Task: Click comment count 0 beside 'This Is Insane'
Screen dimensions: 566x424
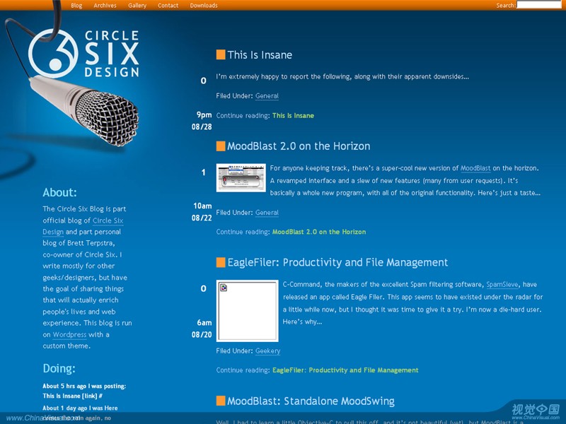Action: coord(203,81)
